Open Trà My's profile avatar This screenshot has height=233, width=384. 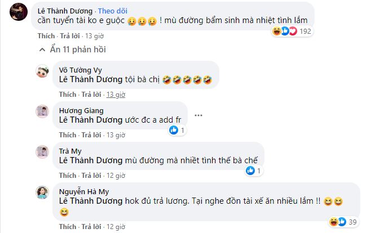pyautogui.click(x=42, y=151)
